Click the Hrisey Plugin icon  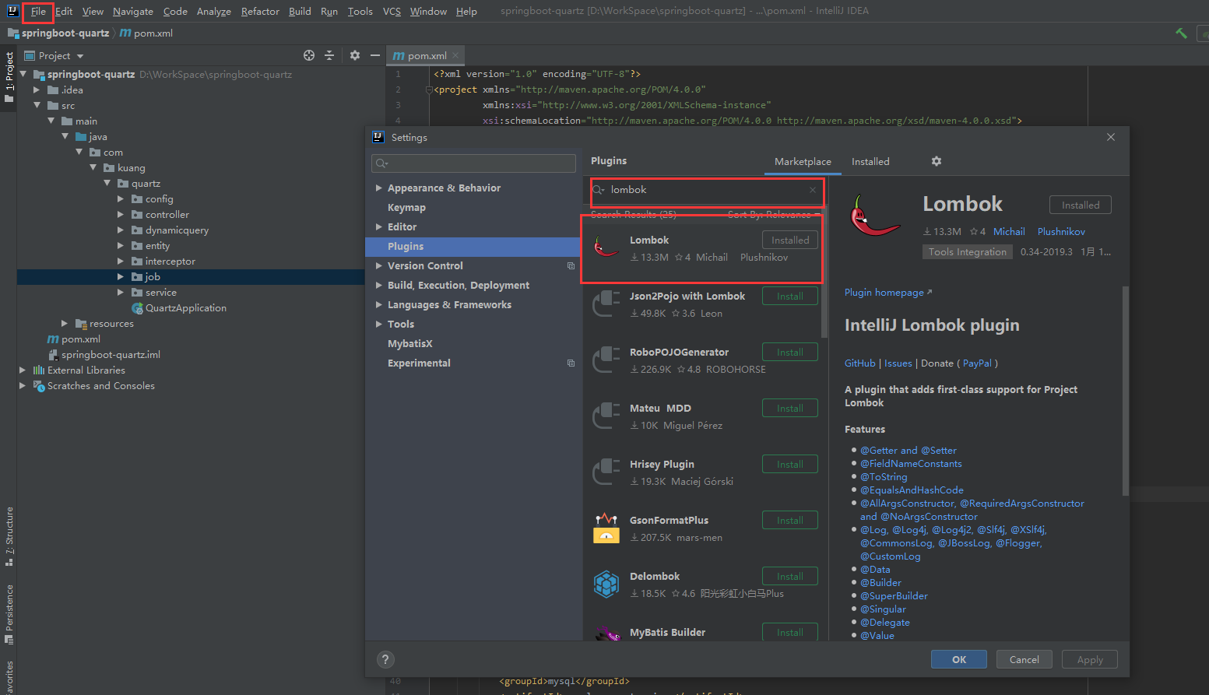point(606,472)
